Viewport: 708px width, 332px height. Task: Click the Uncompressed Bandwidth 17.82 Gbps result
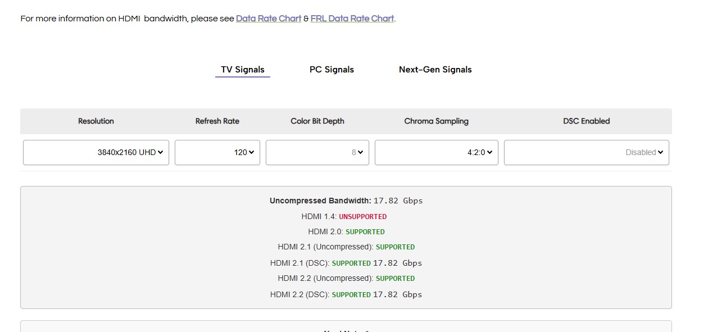[346, 201]
